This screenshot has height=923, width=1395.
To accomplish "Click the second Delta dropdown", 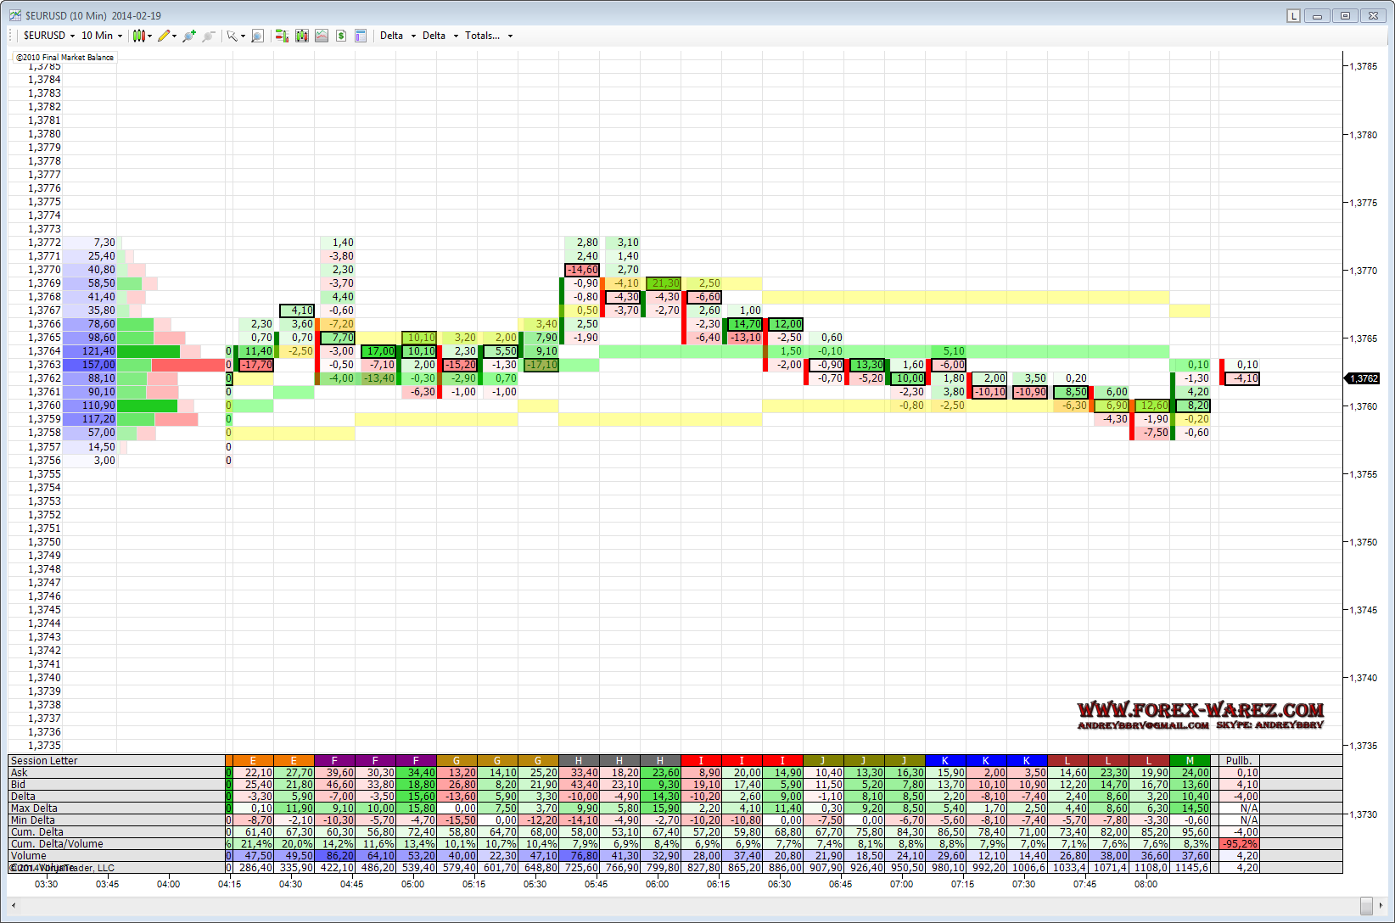I will click(440, 36).
